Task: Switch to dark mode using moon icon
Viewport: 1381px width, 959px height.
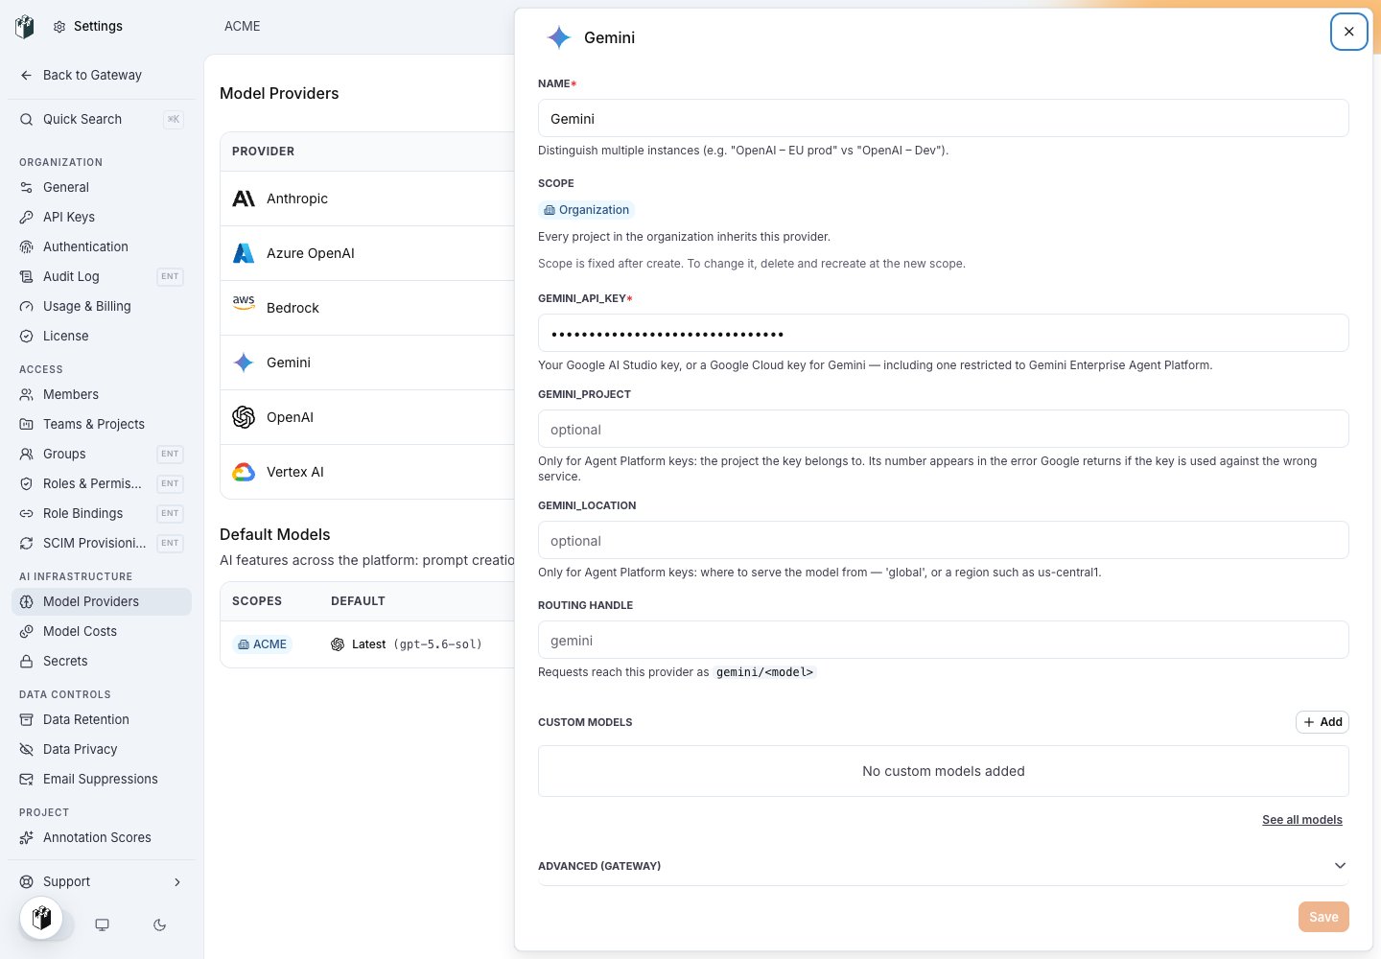Action: tap(160, 925)
